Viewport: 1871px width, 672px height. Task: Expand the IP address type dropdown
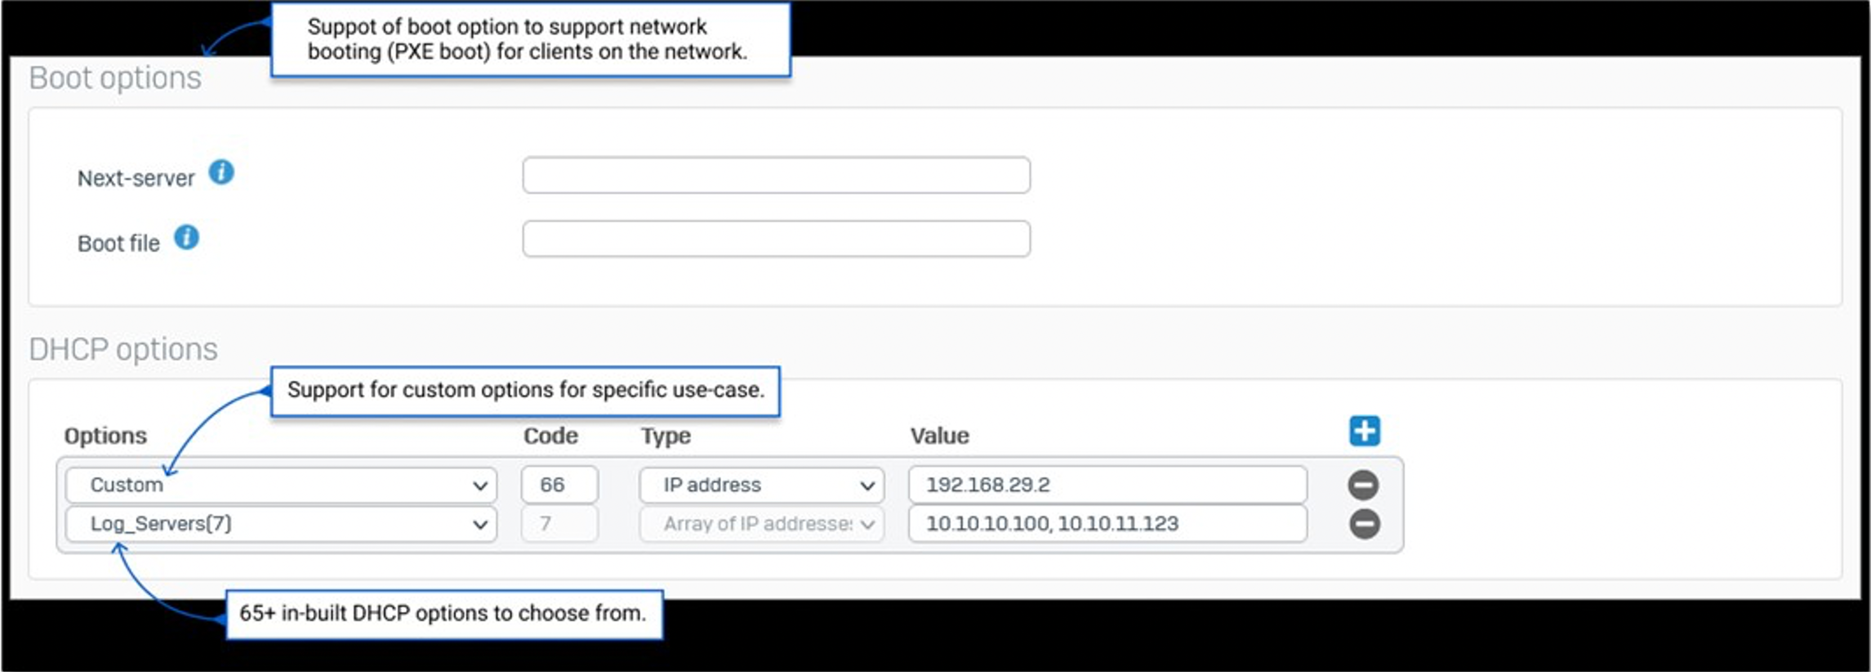761,485
